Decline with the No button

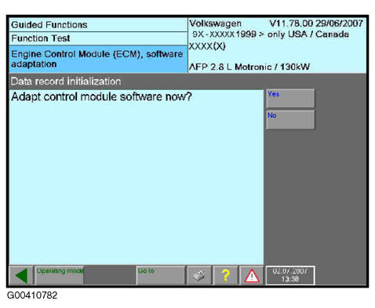(x=290, y=120)
